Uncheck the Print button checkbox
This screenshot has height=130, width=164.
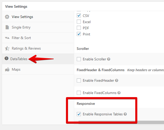(79, 34)
